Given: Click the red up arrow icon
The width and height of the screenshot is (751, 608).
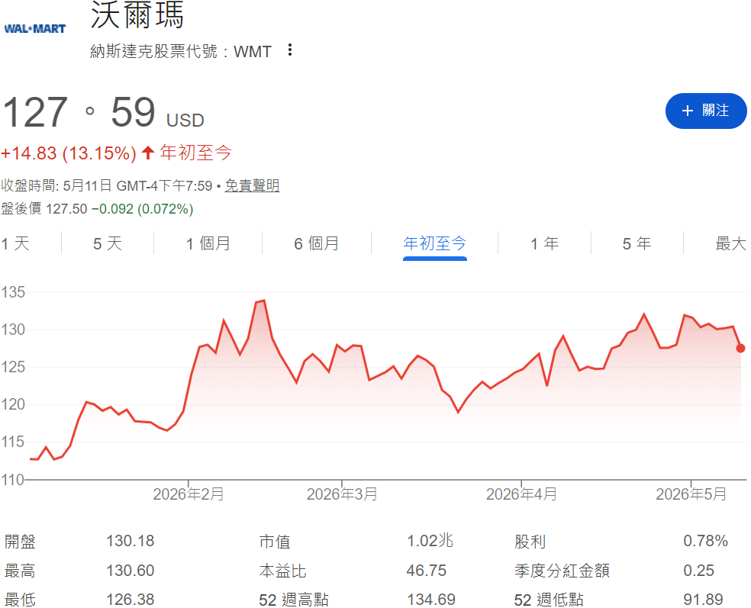Looking at the screenshot, I should pyautogui.click(x=148, y=153).
